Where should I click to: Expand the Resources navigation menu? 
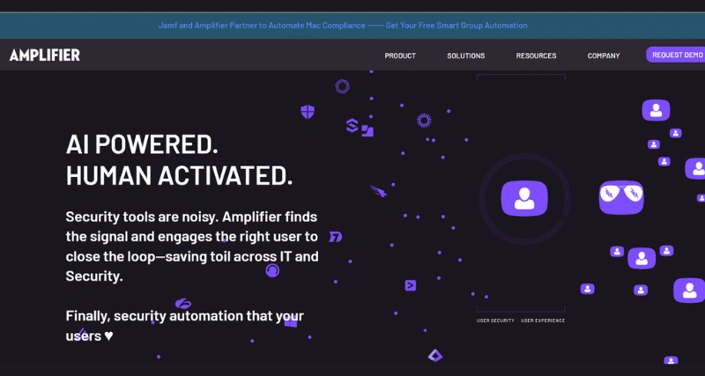[536, 55]
